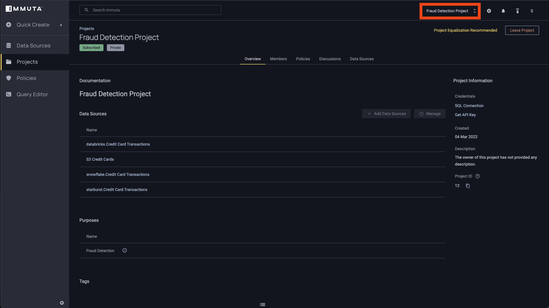
Task: Click the Search Immuta field
Action: point(150,10)
